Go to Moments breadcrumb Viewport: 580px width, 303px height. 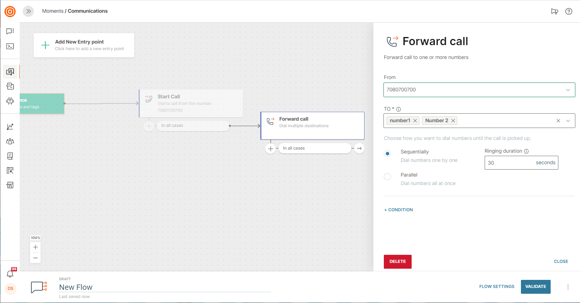point(53,11)
